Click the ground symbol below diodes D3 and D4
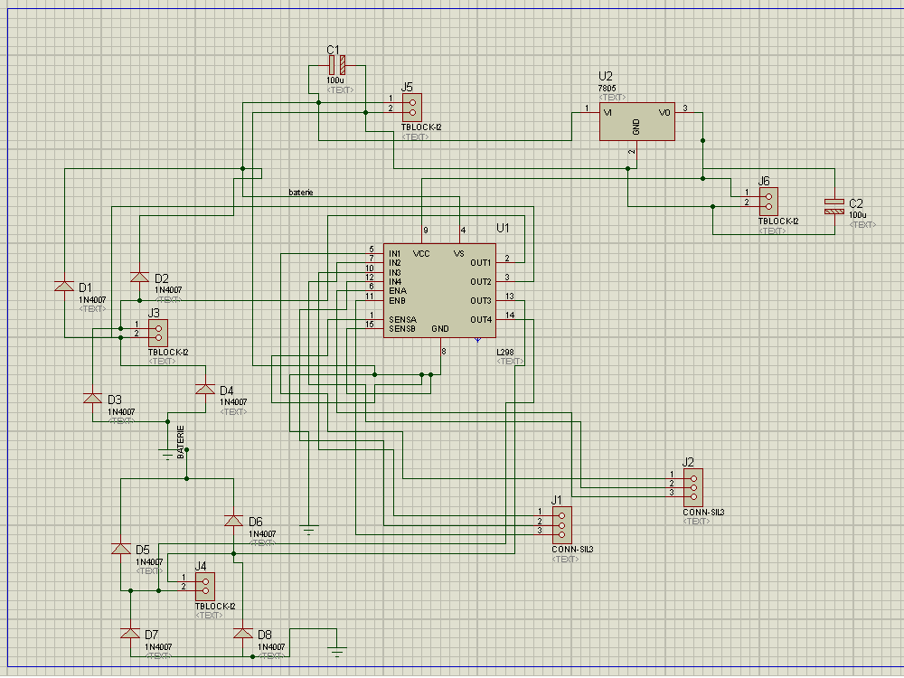Screen dimensions: 904x678 point(167,455)
